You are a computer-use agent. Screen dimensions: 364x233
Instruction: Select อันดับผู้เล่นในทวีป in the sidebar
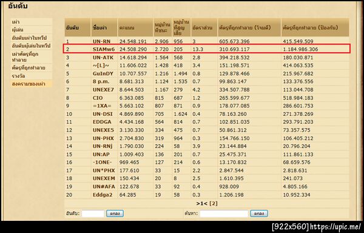click(x=31, y=46)
